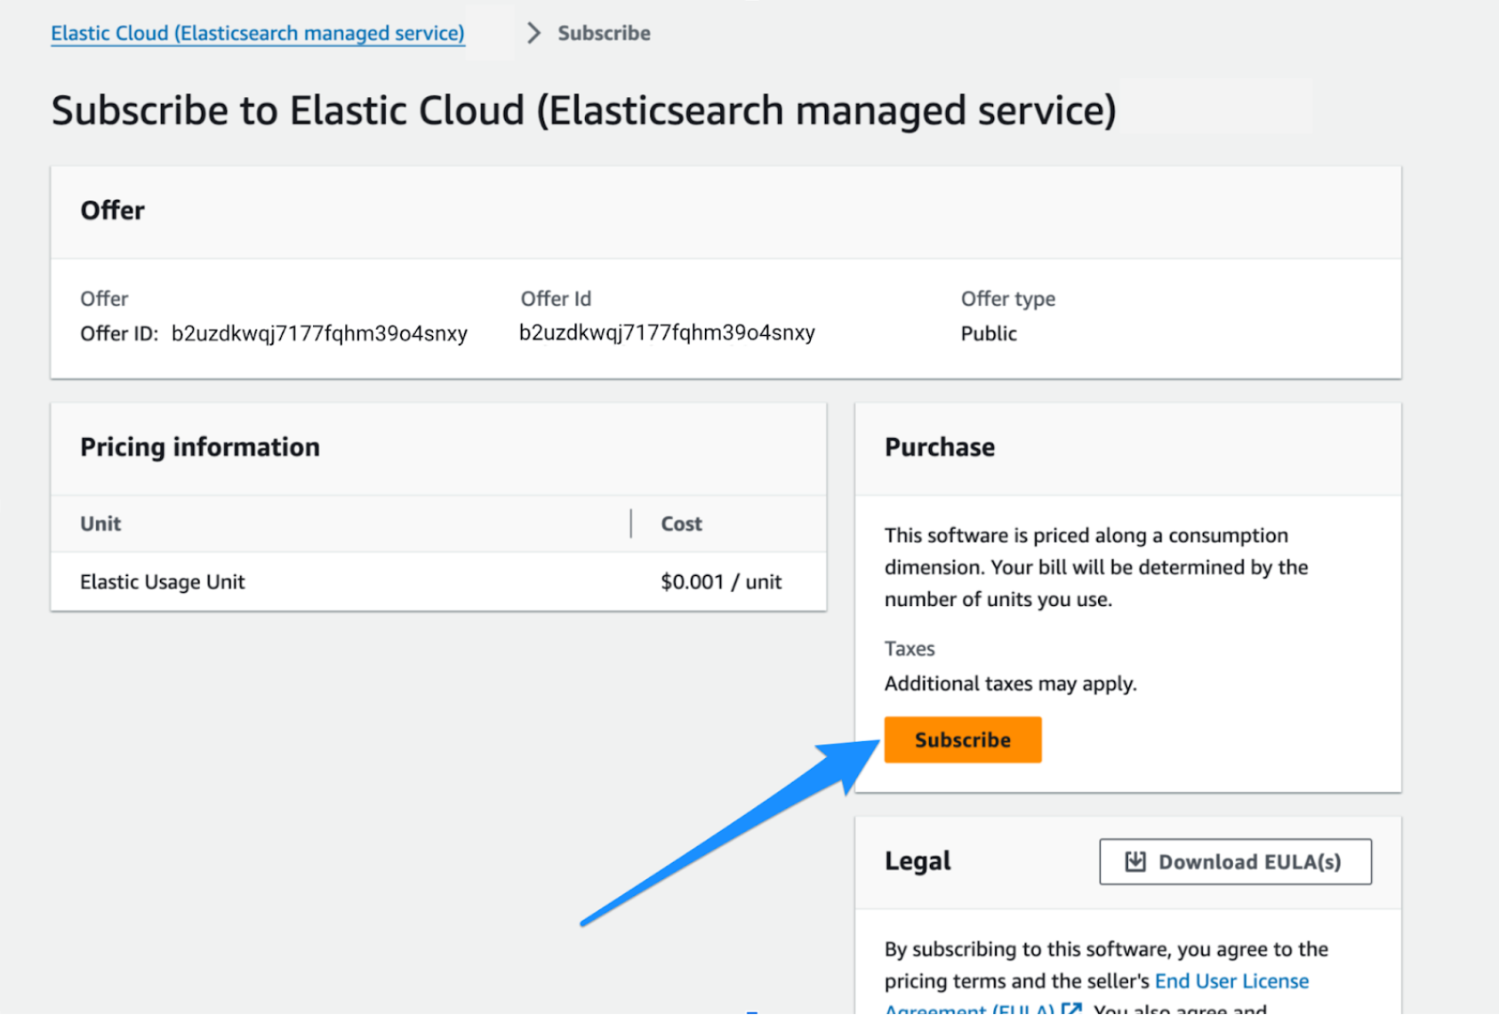Click the download icon on Download EULA(s) button
Viewport: 1499px width, 1015px height.
pos(1135,861)
